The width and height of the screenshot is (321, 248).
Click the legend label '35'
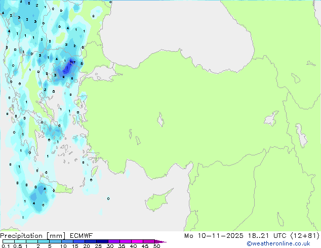(x=122, y=246)
